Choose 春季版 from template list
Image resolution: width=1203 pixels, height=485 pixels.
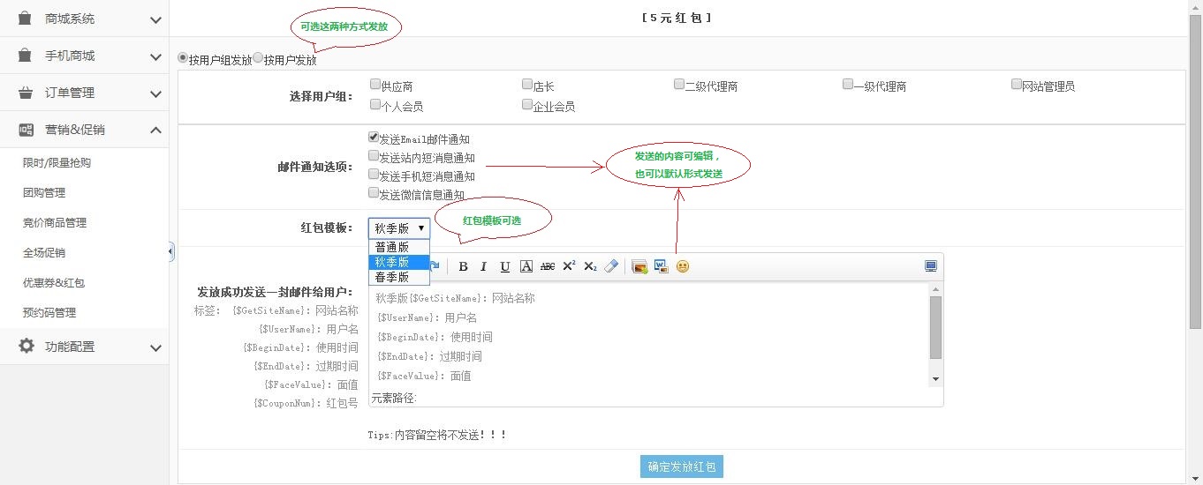(399, 277)
